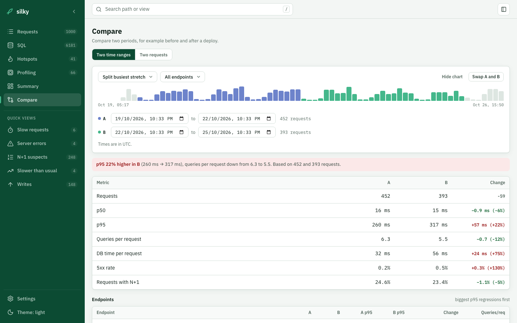
Task: Click the A start date-time input field
Action: 150,118
